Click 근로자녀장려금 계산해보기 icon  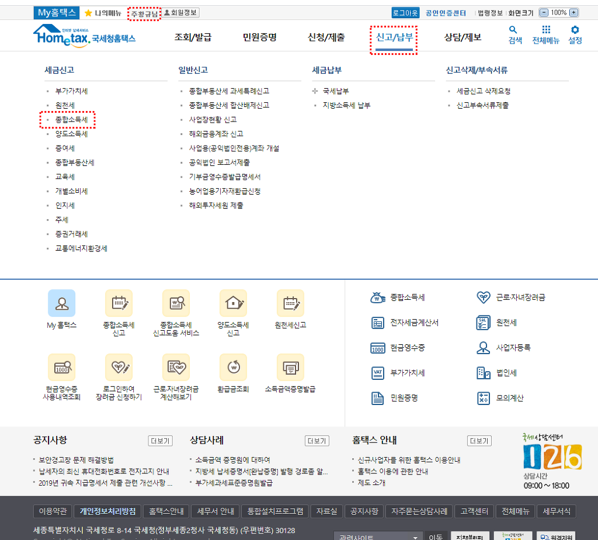tap(176, 367)
